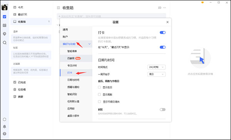Image resolution: width=231 pixels, height=140 pixels.
Task: Close the 设置 dialog
Action: coord(167,22)
